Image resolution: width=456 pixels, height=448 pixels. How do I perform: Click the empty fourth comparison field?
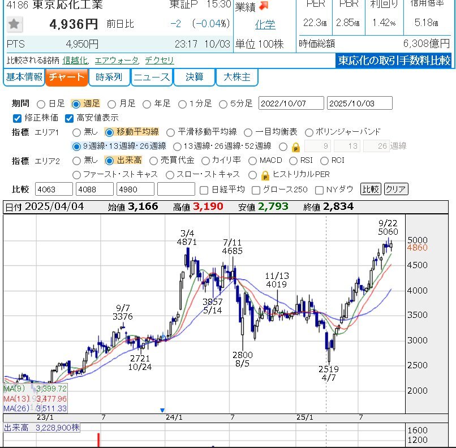(x=176, y=189)
